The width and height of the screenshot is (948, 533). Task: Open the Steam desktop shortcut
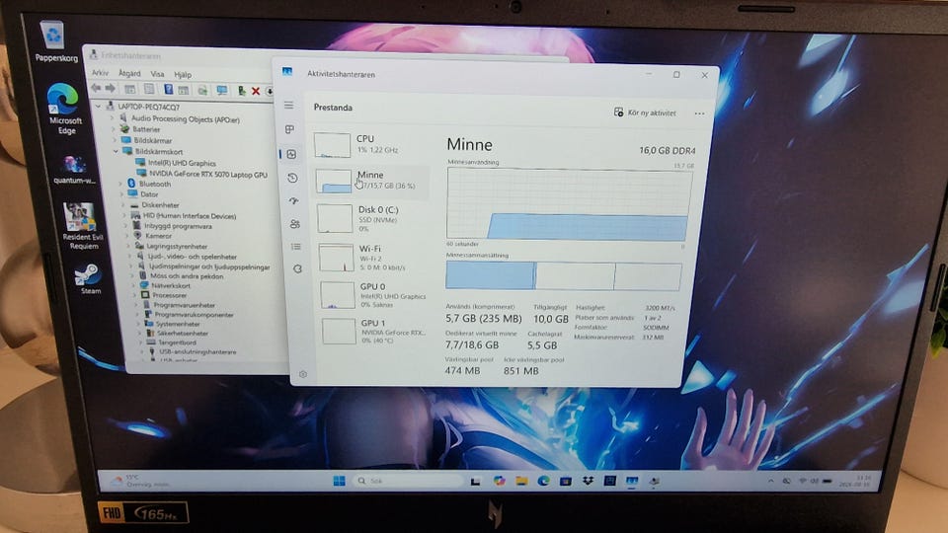(89, 278)
